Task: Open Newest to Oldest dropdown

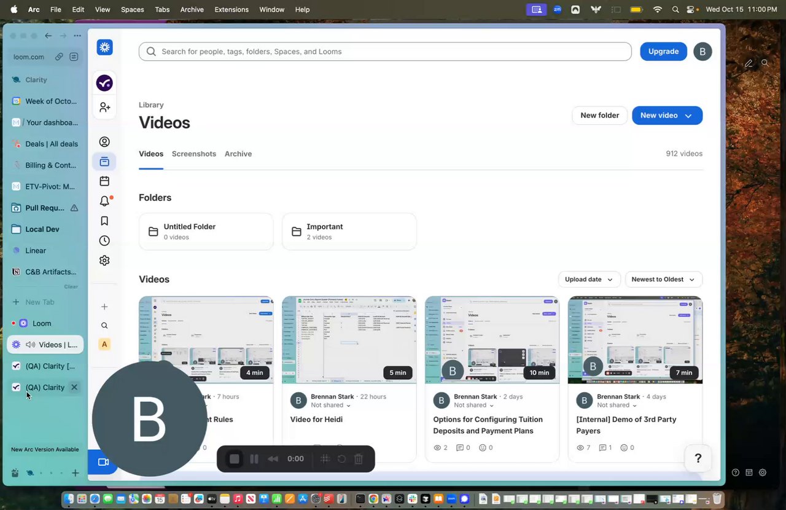Action: point(664,280)
